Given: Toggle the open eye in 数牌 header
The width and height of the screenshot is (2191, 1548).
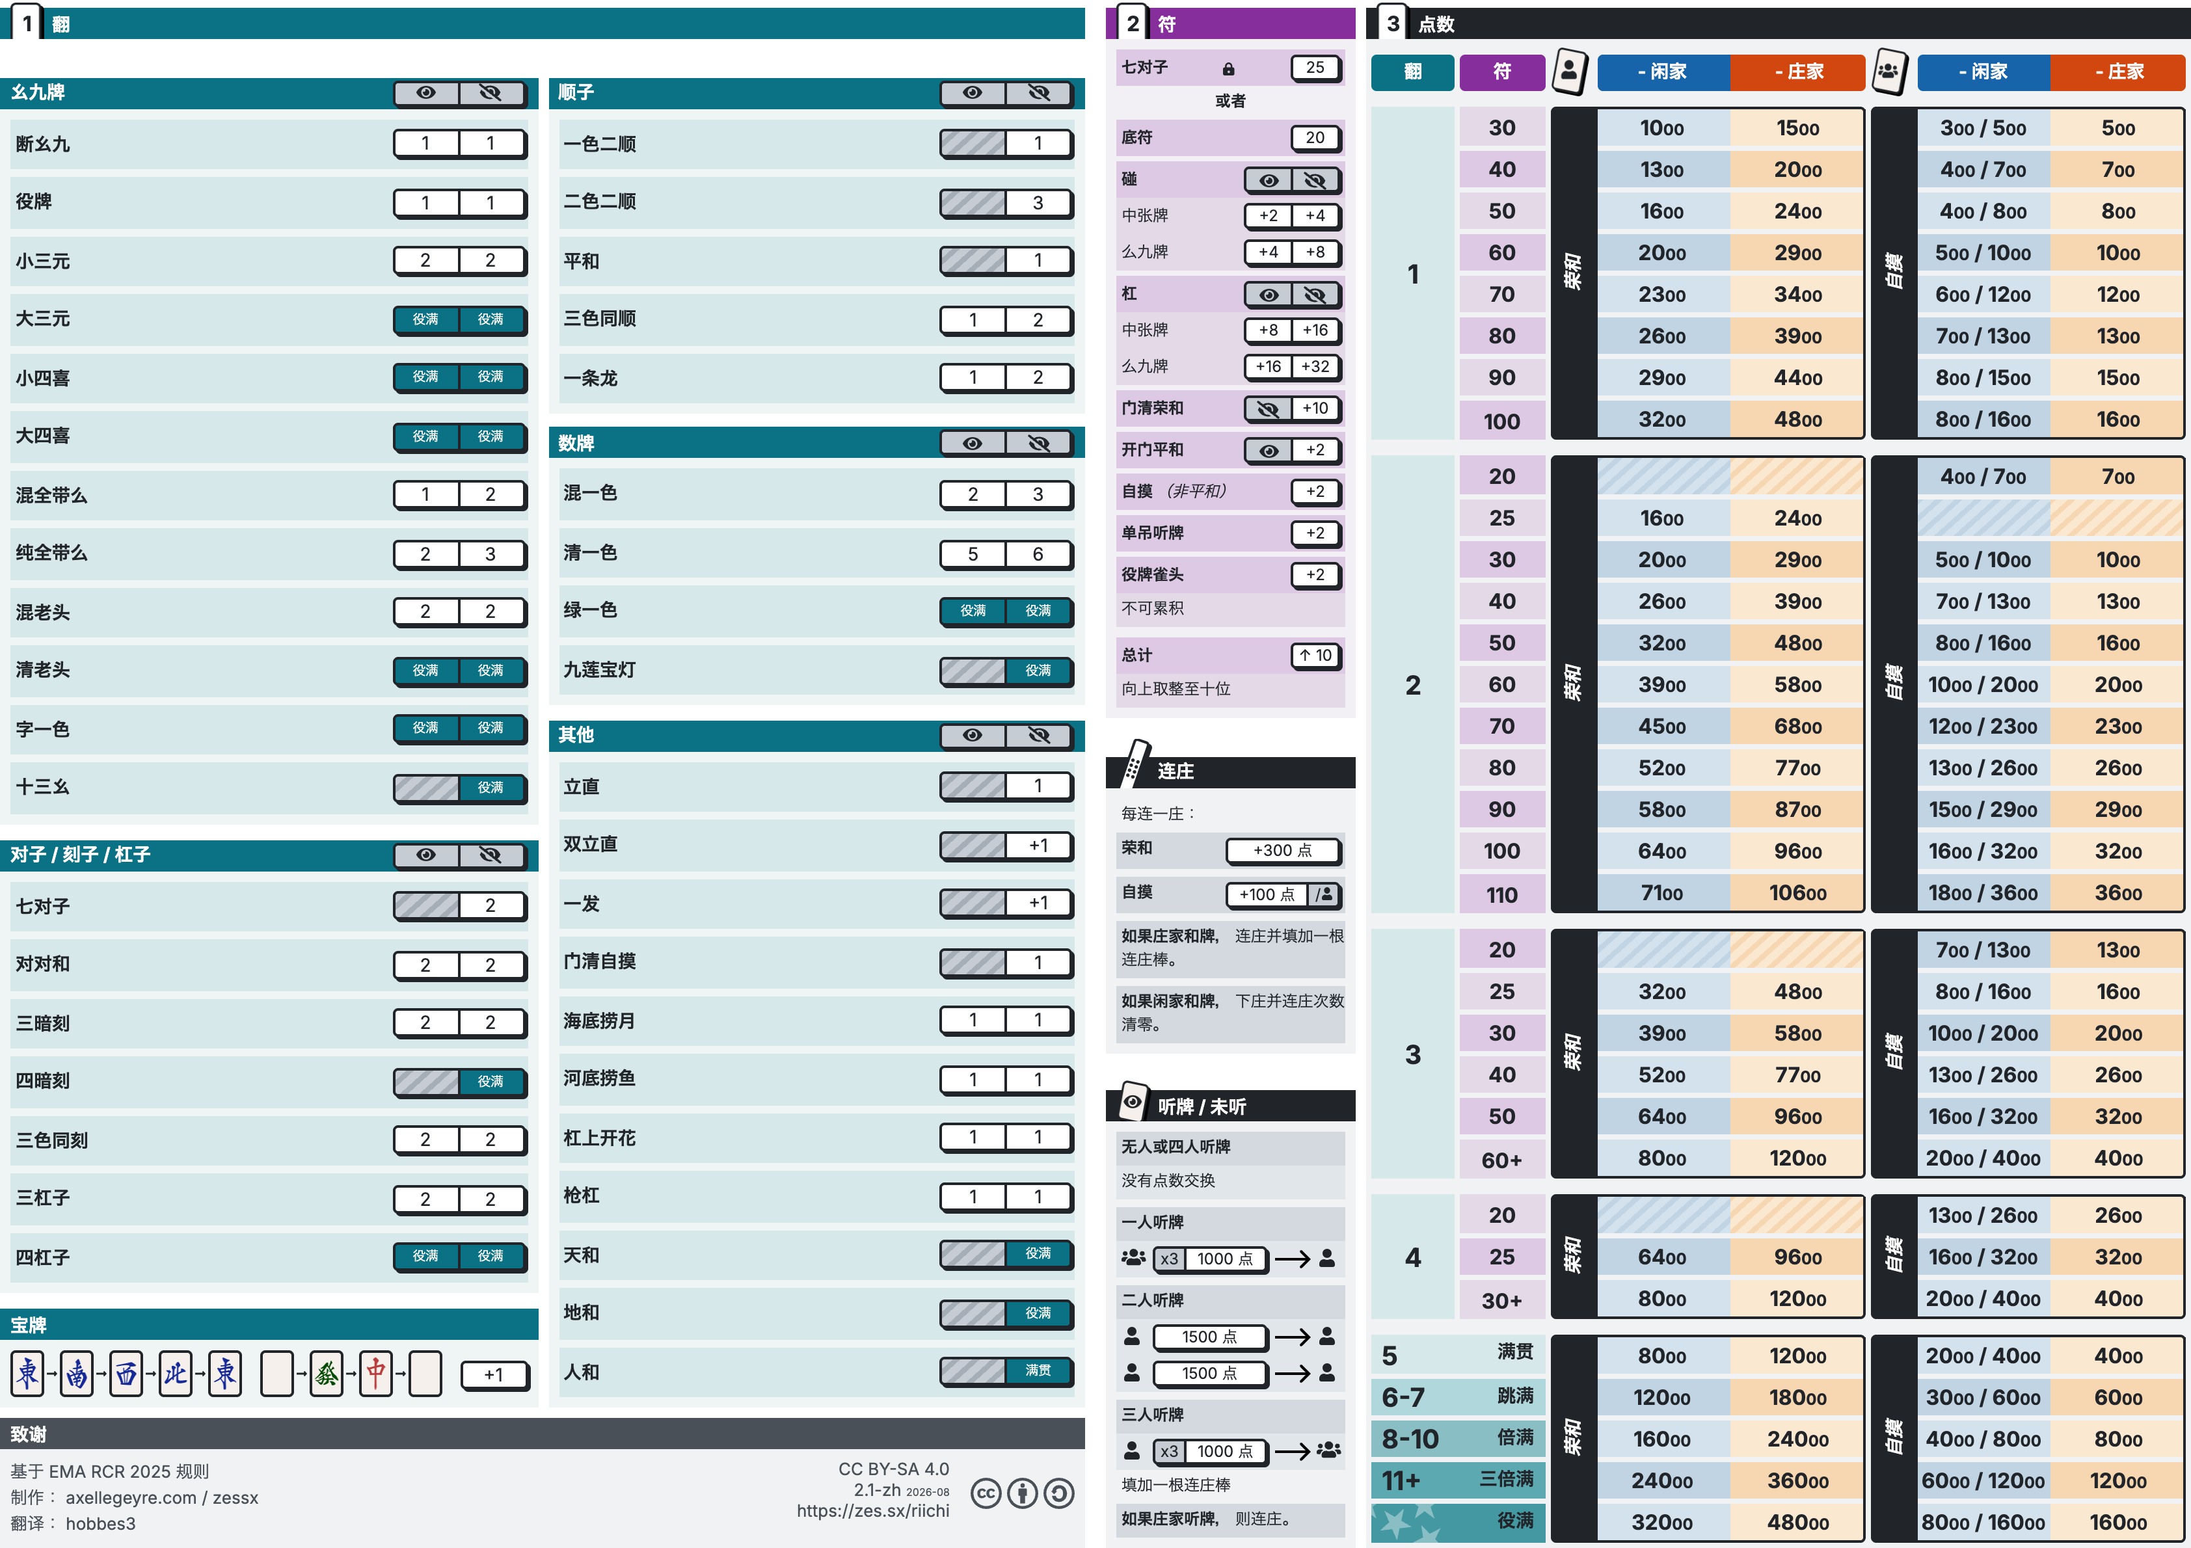Looking at the screenshot, I should [973, 444].
